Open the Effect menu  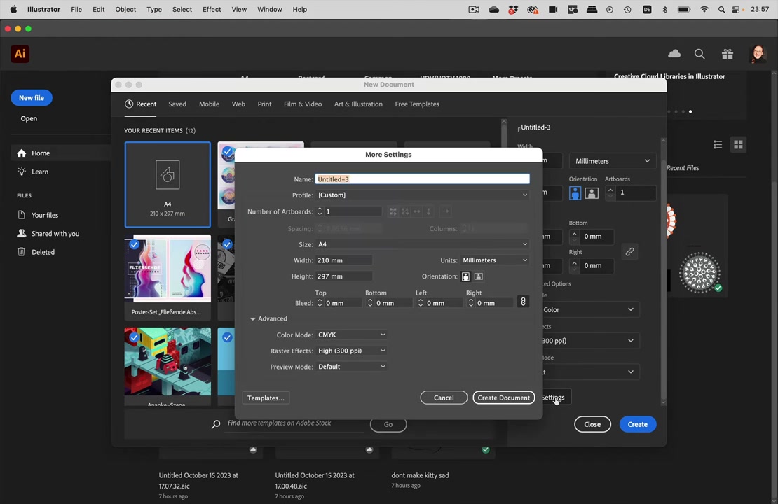tap(212, 9)
